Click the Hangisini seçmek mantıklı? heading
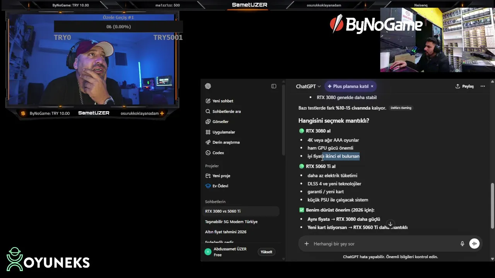The width and height of the screenshot is (495, 278). click(334, 120)
